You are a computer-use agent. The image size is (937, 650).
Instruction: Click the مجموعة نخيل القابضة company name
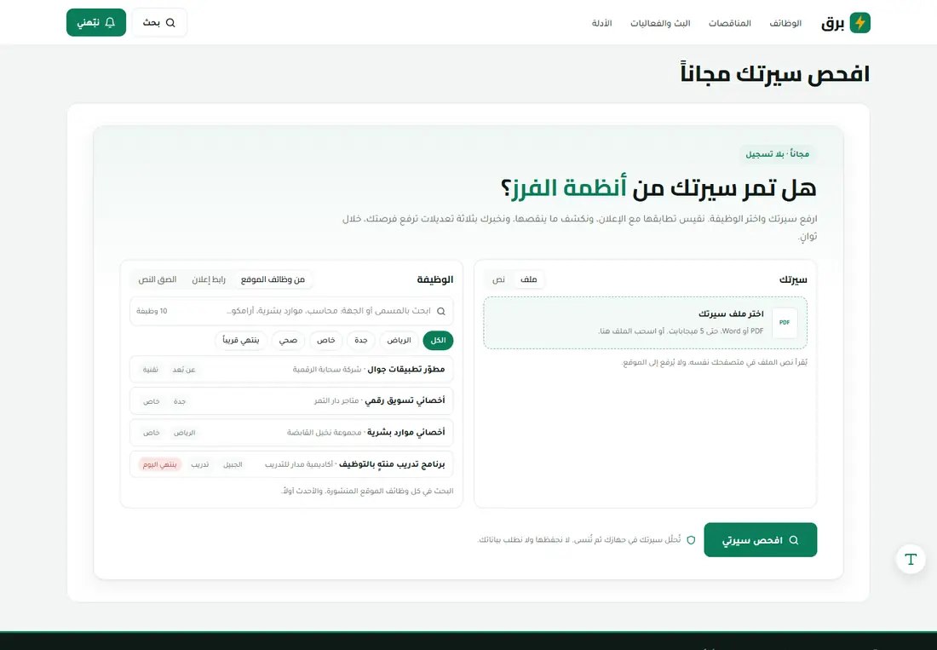pyautogui.click(x=325, y=433)
